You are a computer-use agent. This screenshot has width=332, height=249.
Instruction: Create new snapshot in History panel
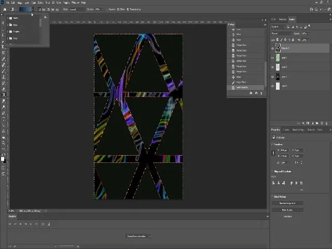[x=256, y=93]
